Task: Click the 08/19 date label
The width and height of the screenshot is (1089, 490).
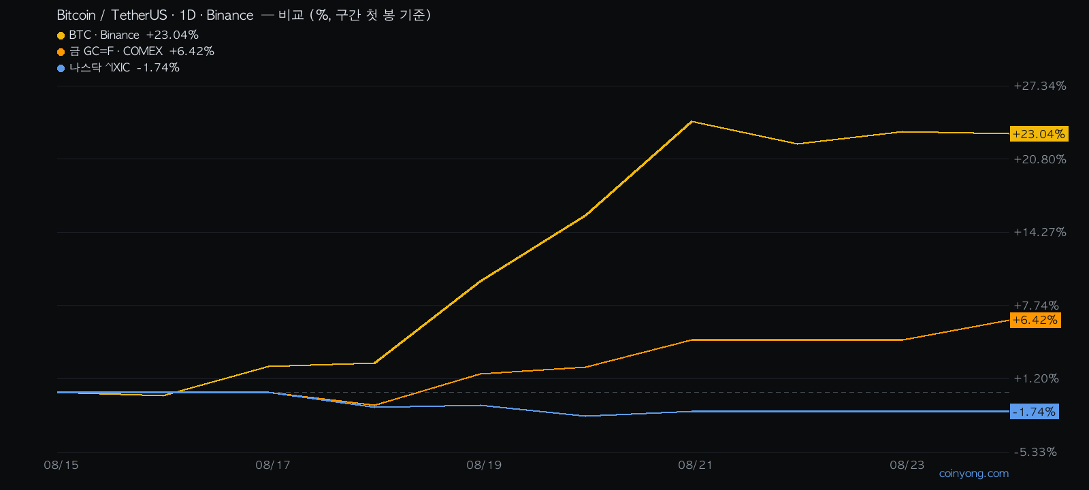Action: [484, 465]
